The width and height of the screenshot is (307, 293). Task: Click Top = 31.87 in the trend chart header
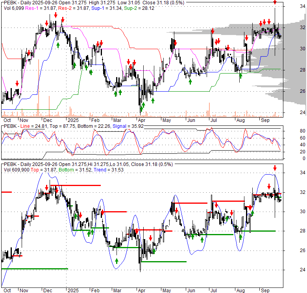click(43, 170)
